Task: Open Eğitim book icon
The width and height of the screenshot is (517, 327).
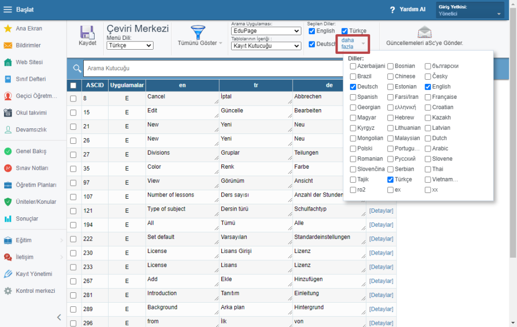Action: pos(8,240)
